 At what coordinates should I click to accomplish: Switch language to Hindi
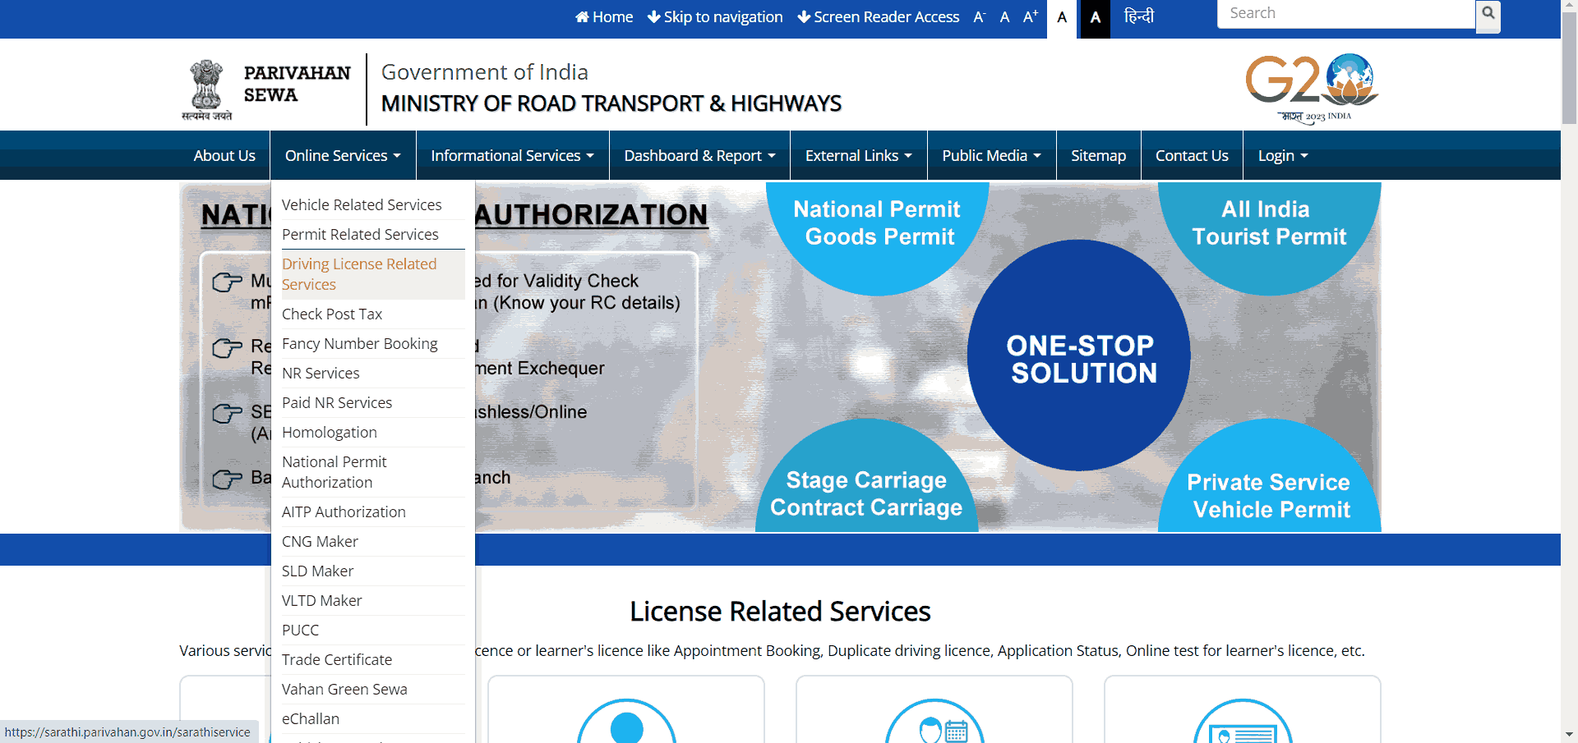coord(1139,16)
